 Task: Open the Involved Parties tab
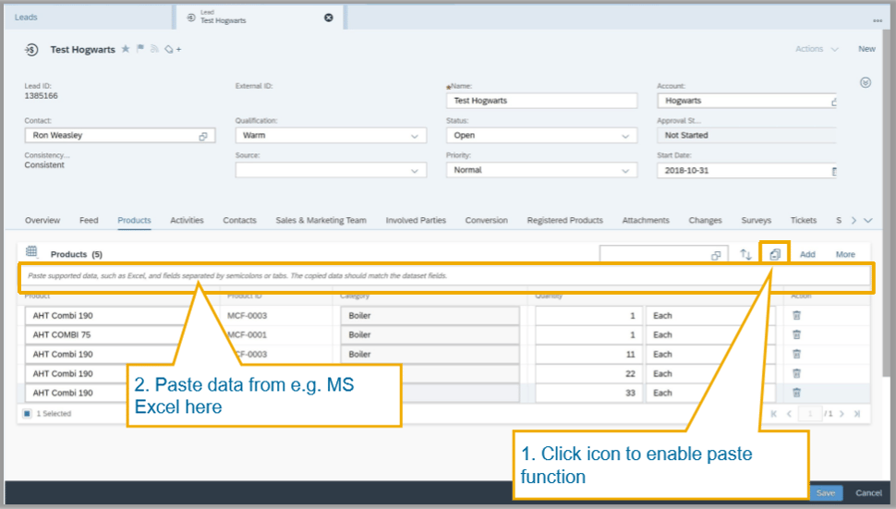coord(416,220)
